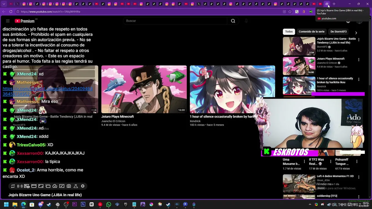This screenshot has width=372, height=209.
Task: Click the clapperboard icon in player toolbar
Action: point(34,186)
